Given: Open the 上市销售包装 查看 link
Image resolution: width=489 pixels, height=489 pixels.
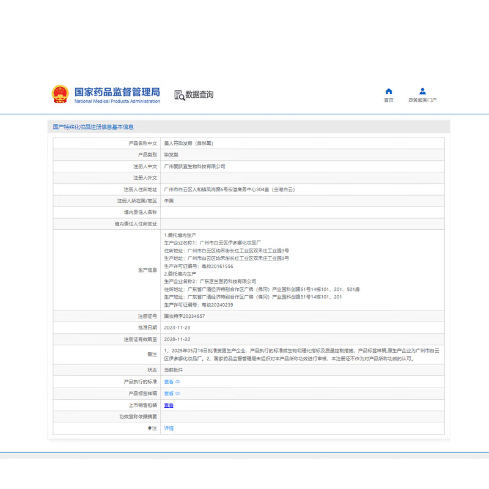Looking at the screenshot, I should 169,405.
